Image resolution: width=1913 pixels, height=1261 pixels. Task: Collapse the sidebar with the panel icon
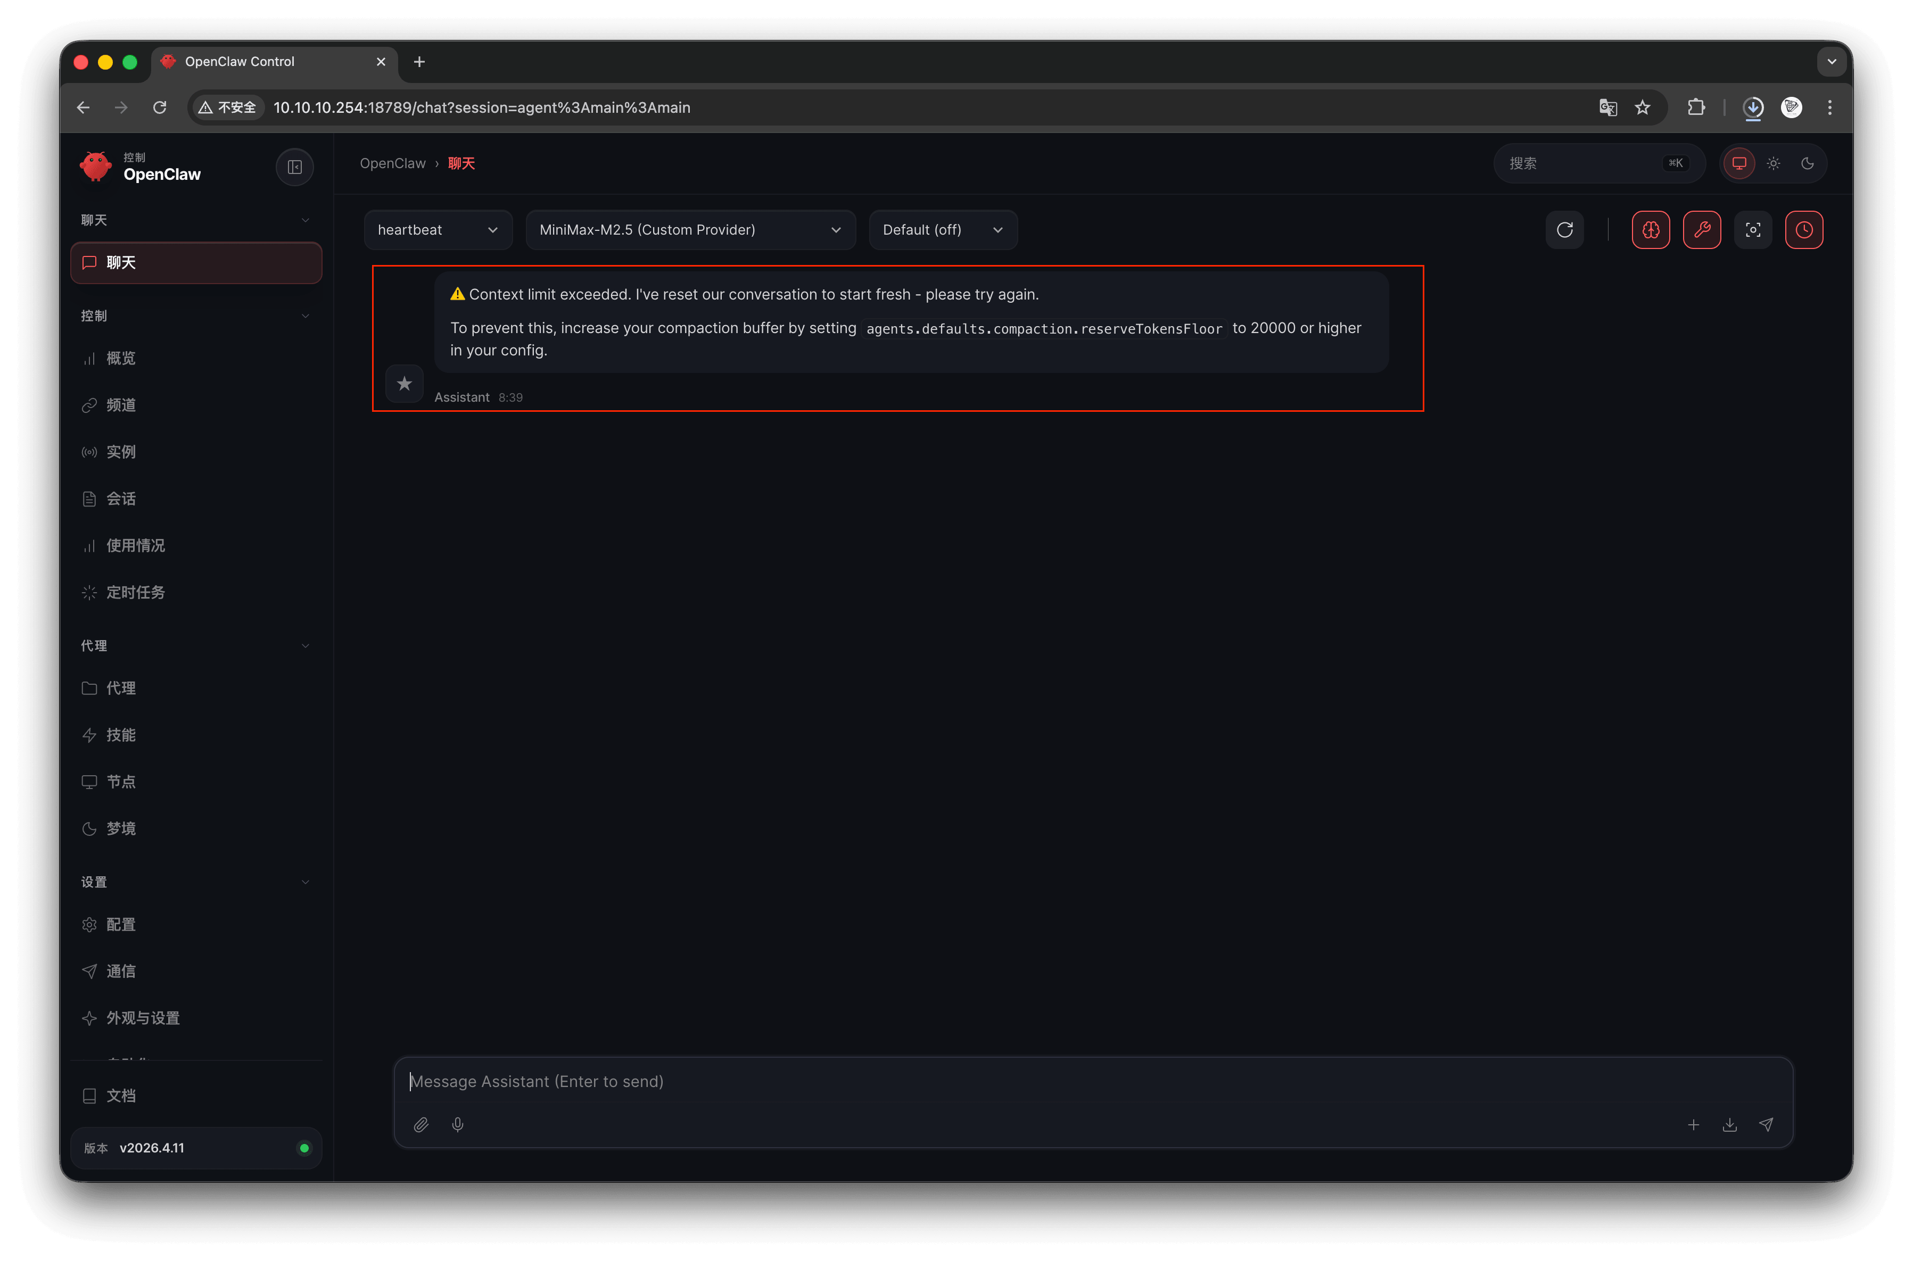(x=294, y=167)
